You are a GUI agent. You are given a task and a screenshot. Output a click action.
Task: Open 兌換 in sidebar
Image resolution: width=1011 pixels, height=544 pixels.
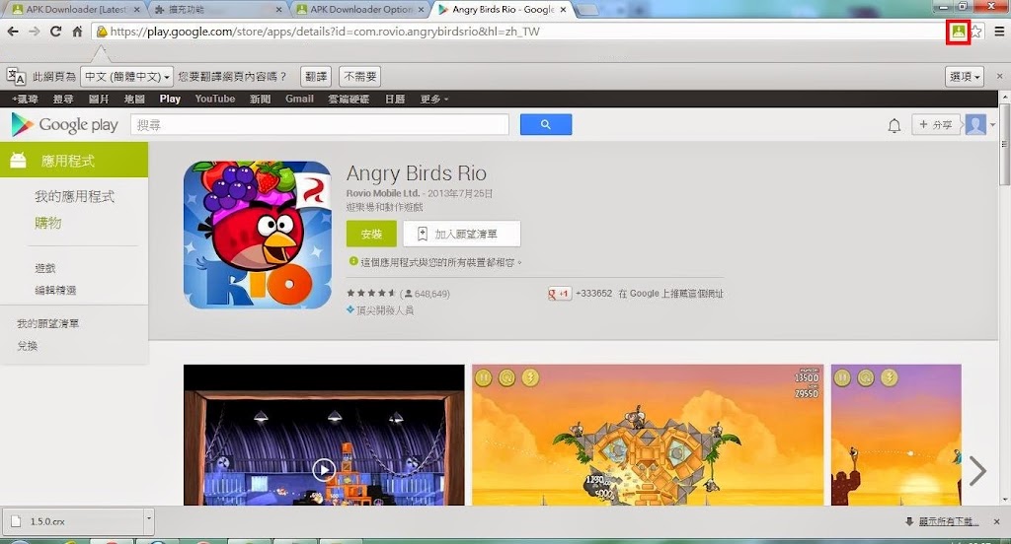(x=27, y=346)
